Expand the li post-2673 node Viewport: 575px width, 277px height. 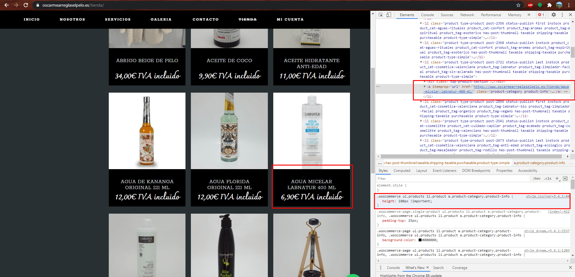[421, 140]
